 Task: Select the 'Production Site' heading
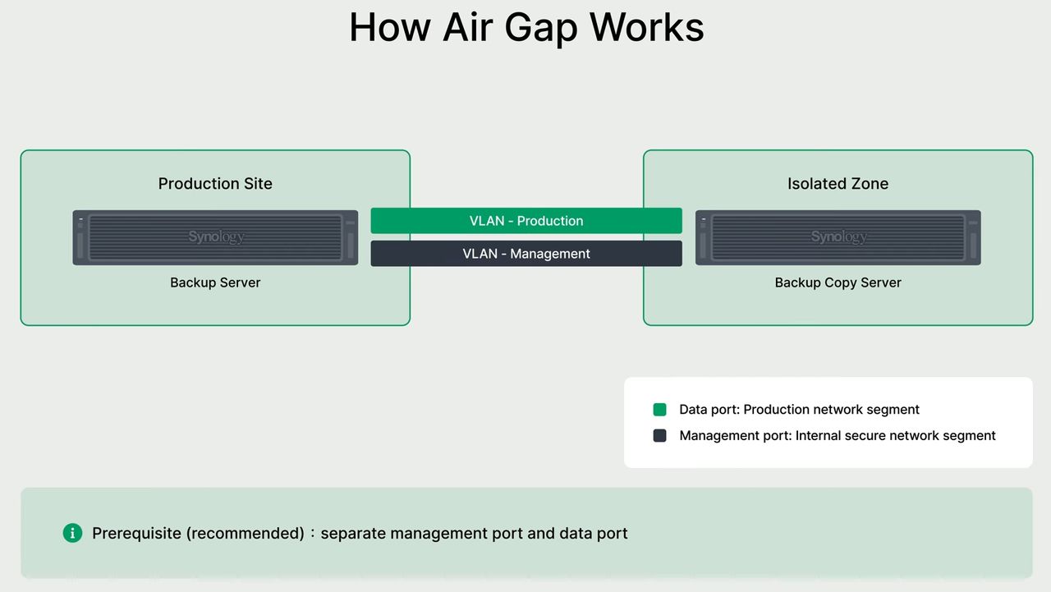215,184
